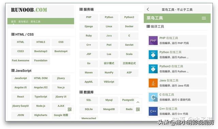Open the Servlet tutorial
The width and height of the screenshot is (218, 129).
tap(129, 45)
